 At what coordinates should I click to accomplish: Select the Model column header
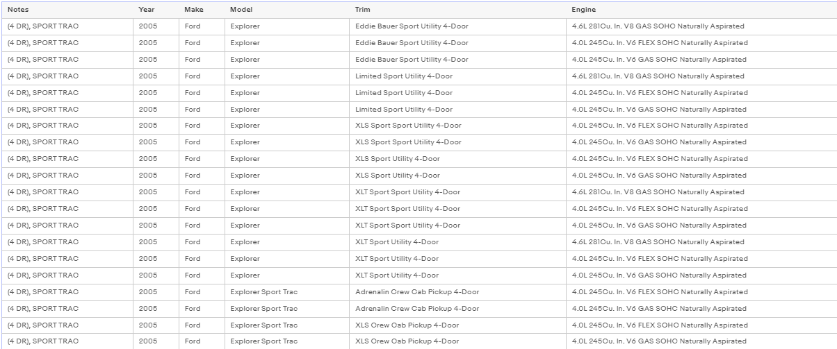(x=288, y=10)
